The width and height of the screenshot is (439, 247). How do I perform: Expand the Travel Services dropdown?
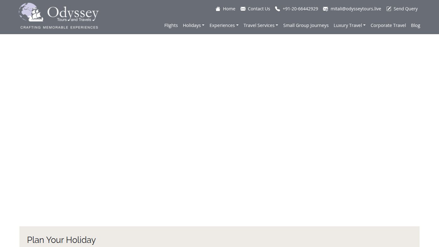point(261,25)
